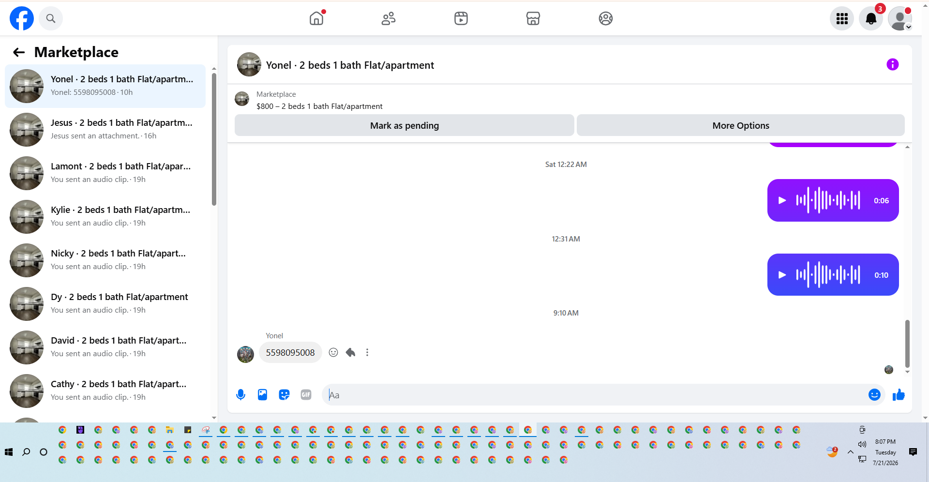Image resolution: width=929 pixels, height=482 pixels.
Task: Click the conversation list scrollbar
Action: pos(214,139)
